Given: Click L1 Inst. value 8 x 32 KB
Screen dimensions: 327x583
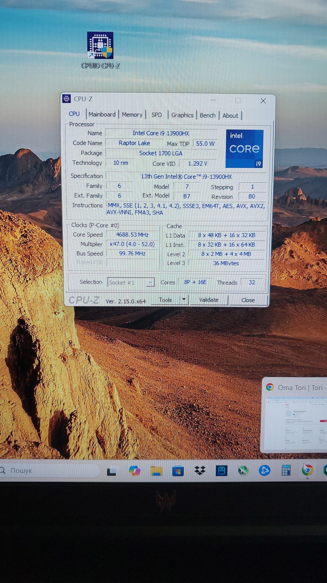Looking at the screenshot, I should click(227, 245).
